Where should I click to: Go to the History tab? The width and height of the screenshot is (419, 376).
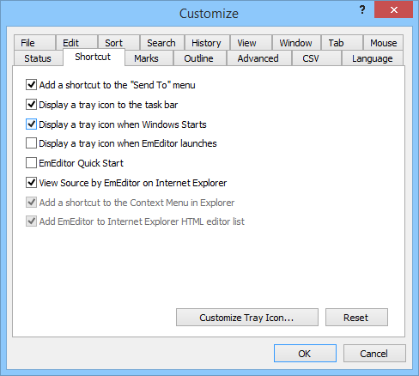click(x=207, y=43)
